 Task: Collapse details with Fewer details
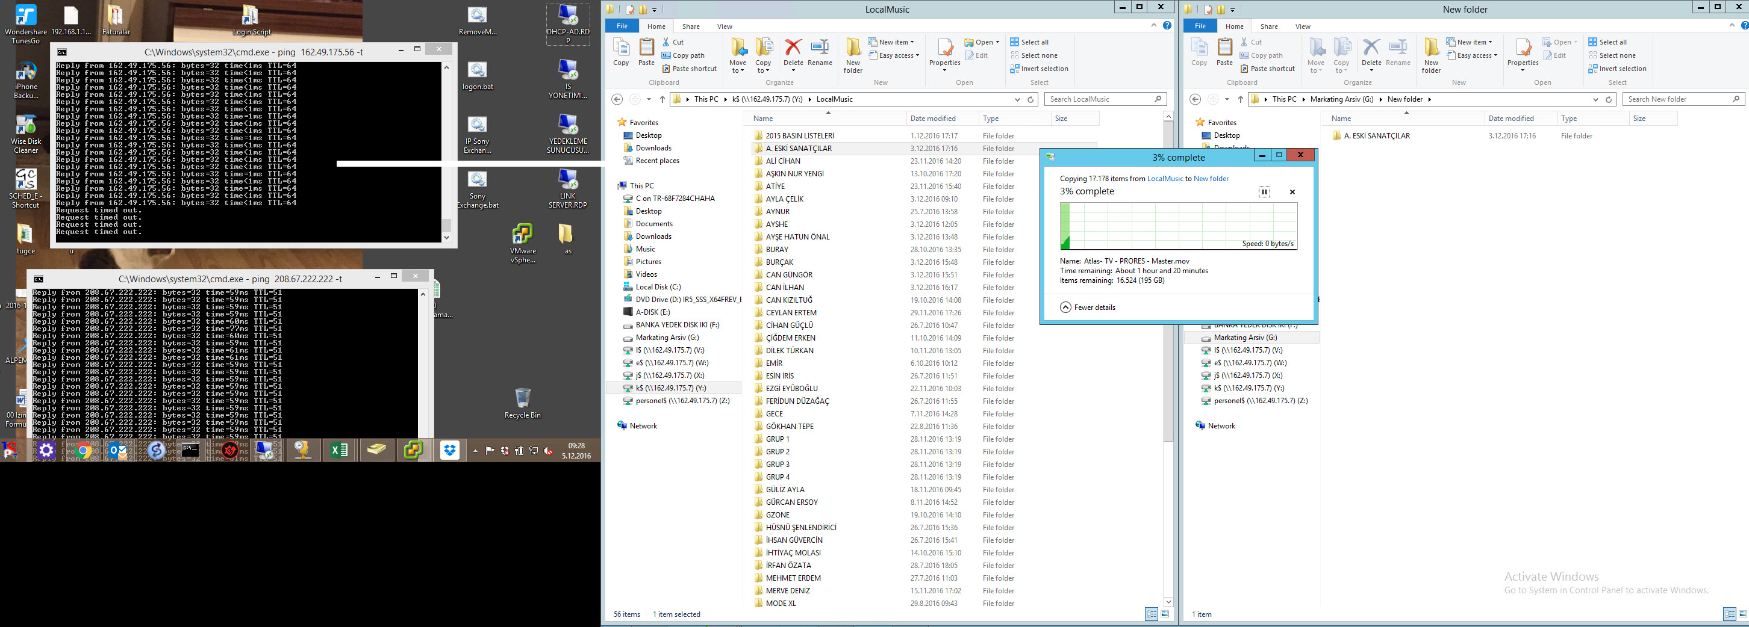point(1088,307)
